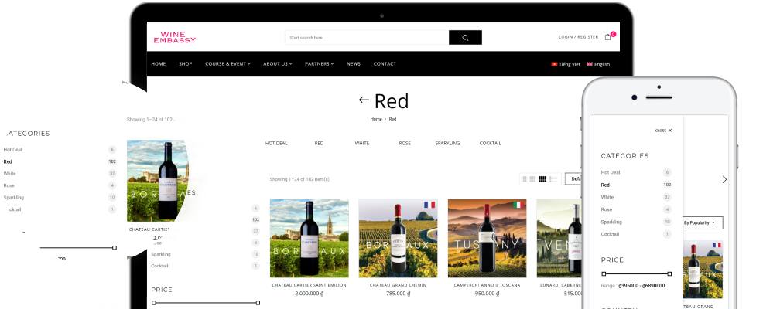Expand the About Us menu
This screenshot has height=309, width=763.
278,63
